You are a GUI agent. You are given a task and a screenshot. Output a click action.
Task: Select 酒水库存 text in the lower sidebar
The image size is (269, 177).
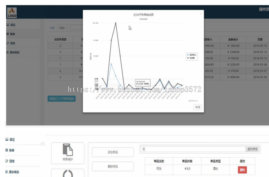point(14,172)
